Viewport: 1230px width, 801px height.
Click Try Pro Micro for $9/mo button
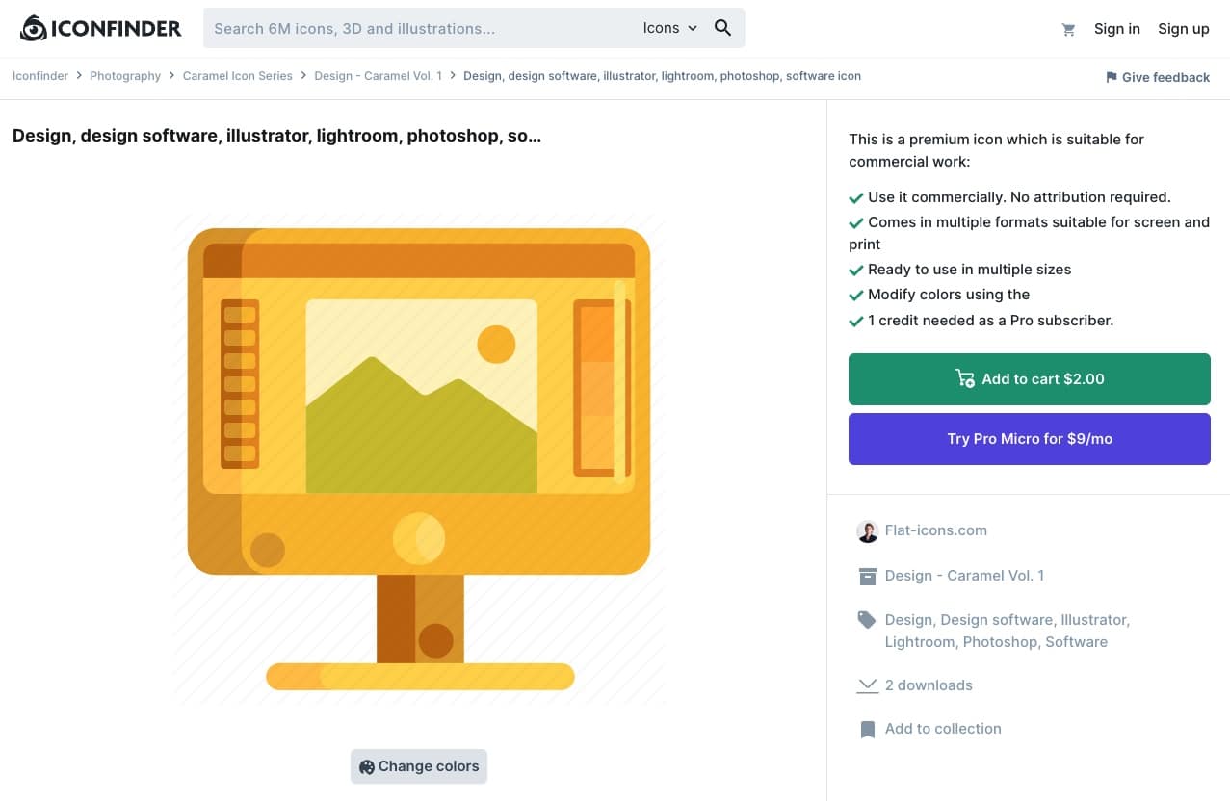point(1030,439)
